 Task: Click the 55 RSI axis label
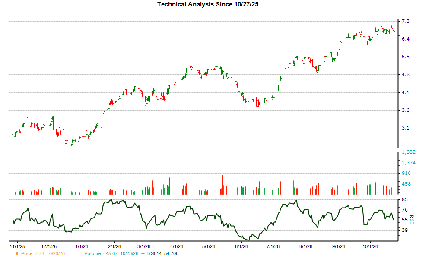pos(405,220)
